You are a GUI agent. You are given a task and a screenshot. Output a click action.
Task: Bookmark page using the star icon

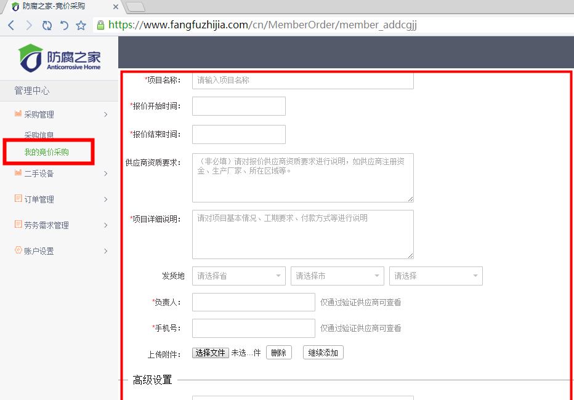coord(81,25)
